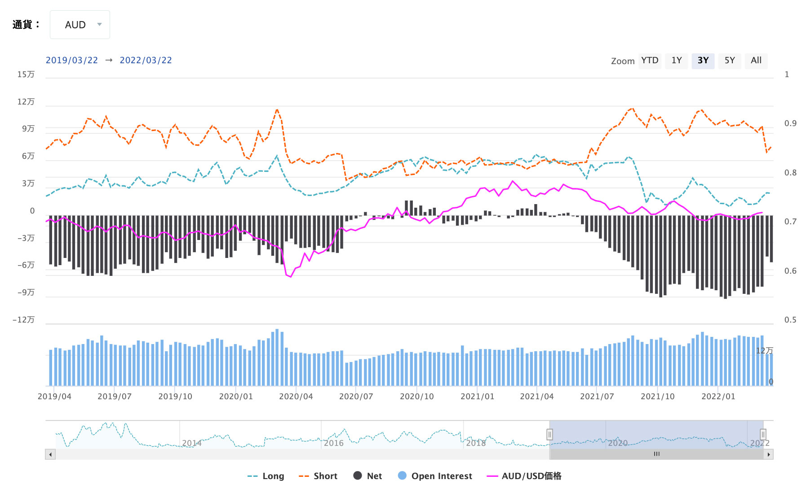Click the navigator scroll-left arrow
Screen dimensions: 806x493
pyautogui.click(x=50, y=454)
